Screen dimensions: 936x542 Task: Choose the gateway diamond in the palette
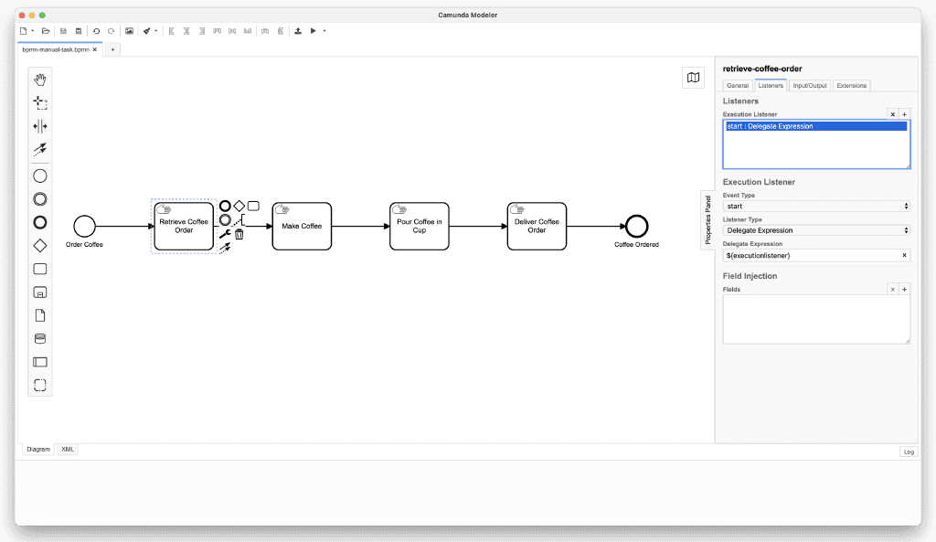pos(40,245)
